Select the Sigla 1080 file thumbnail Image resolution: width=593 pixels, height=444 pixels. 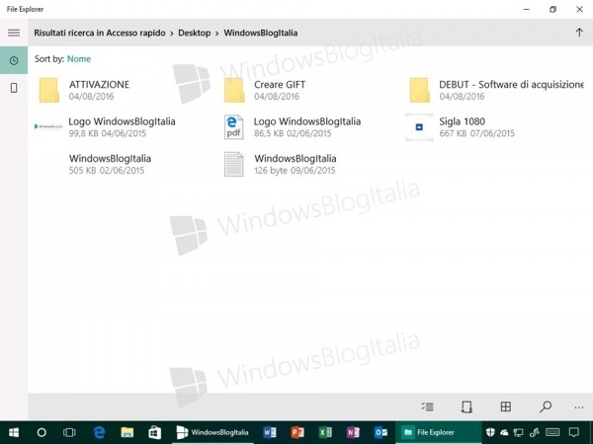coord(419,127)
